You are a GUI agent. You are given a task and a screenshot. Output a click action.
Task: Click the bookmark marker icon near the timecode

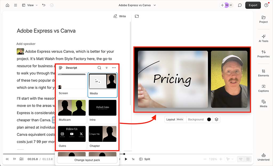[x=21, y=159]
